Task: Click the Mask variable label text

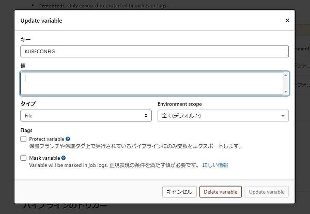Action: (x=44, y=158)
